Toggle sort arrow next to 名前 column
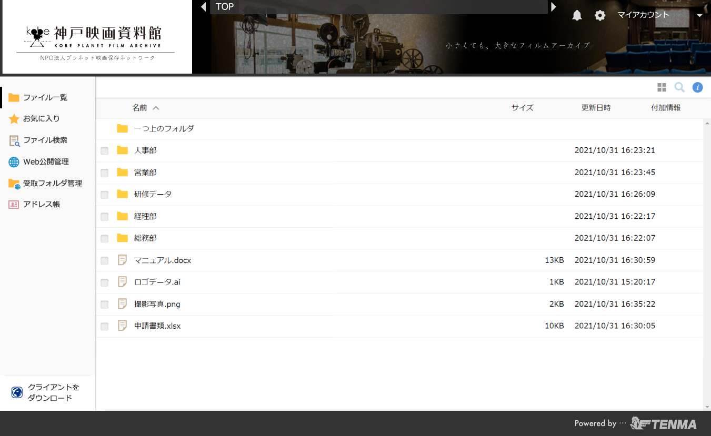 (156, 108)
